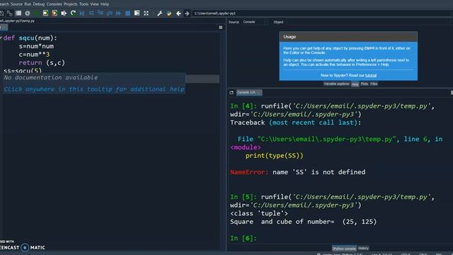
Task: Click the editor pane options menu icon
Action: (220, 28)
